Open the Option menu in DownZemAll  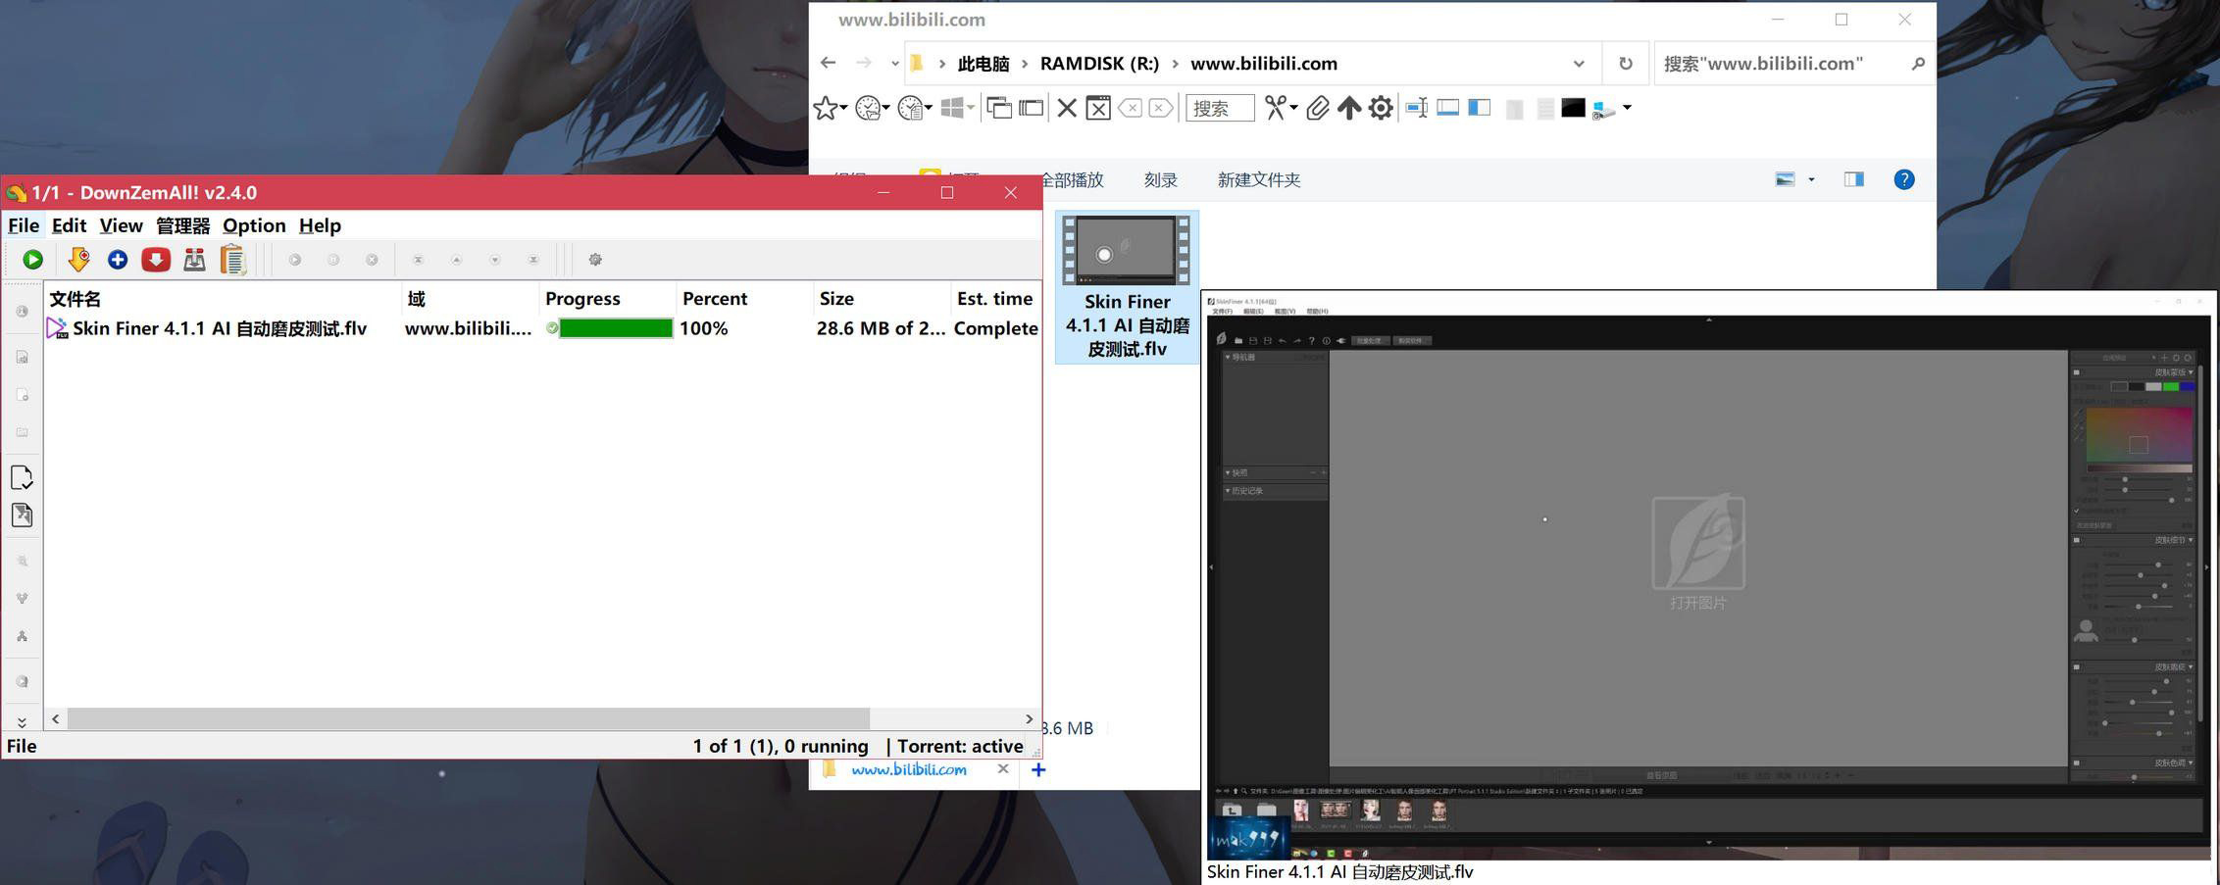tap(254, 225)
